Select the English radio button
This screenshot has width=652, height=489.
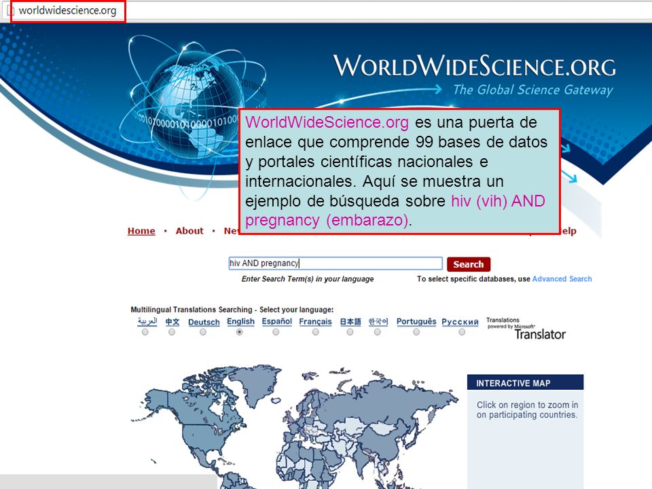tap(240, 332)
